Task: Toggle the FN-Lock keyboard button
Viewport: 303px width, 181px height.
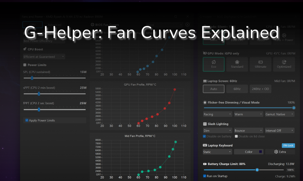Action: 288,145
